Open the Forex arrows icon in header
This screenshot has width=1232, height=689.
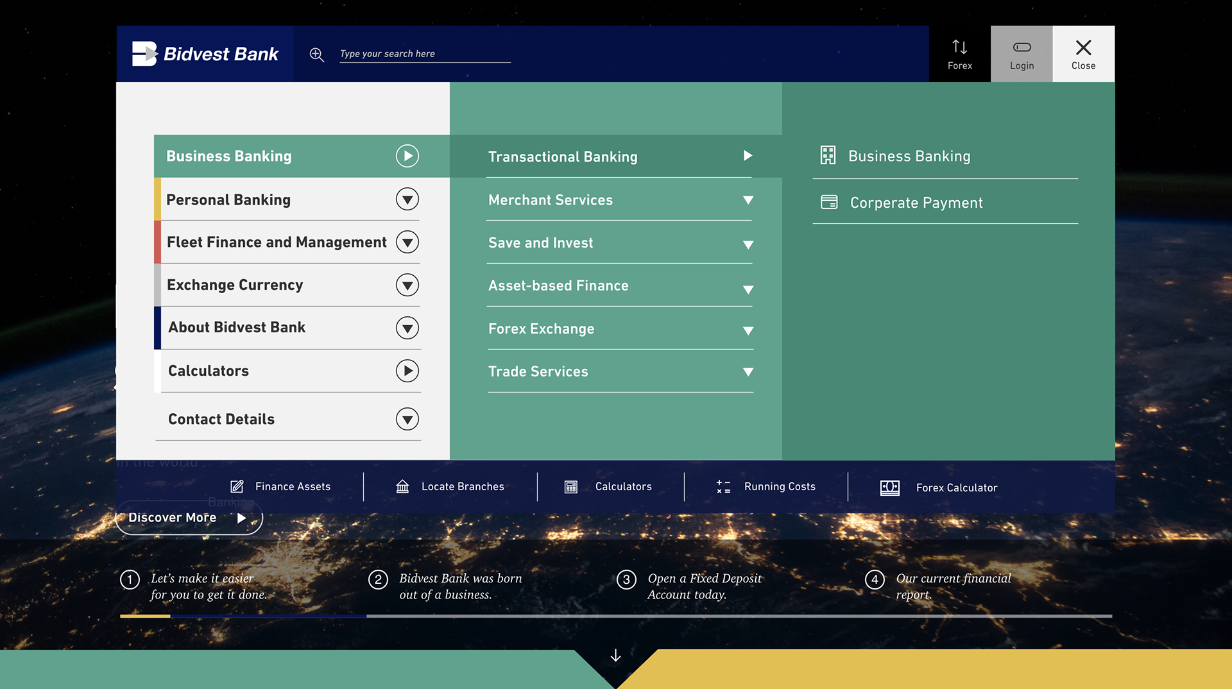click(x=960, y=47)
